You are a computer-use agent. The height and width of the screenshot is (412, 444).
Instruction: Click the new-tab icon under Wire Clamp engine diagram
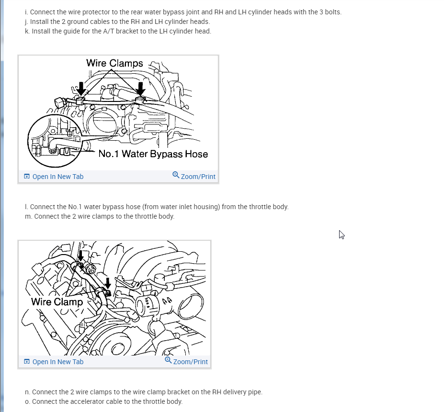tap(27, 361)
